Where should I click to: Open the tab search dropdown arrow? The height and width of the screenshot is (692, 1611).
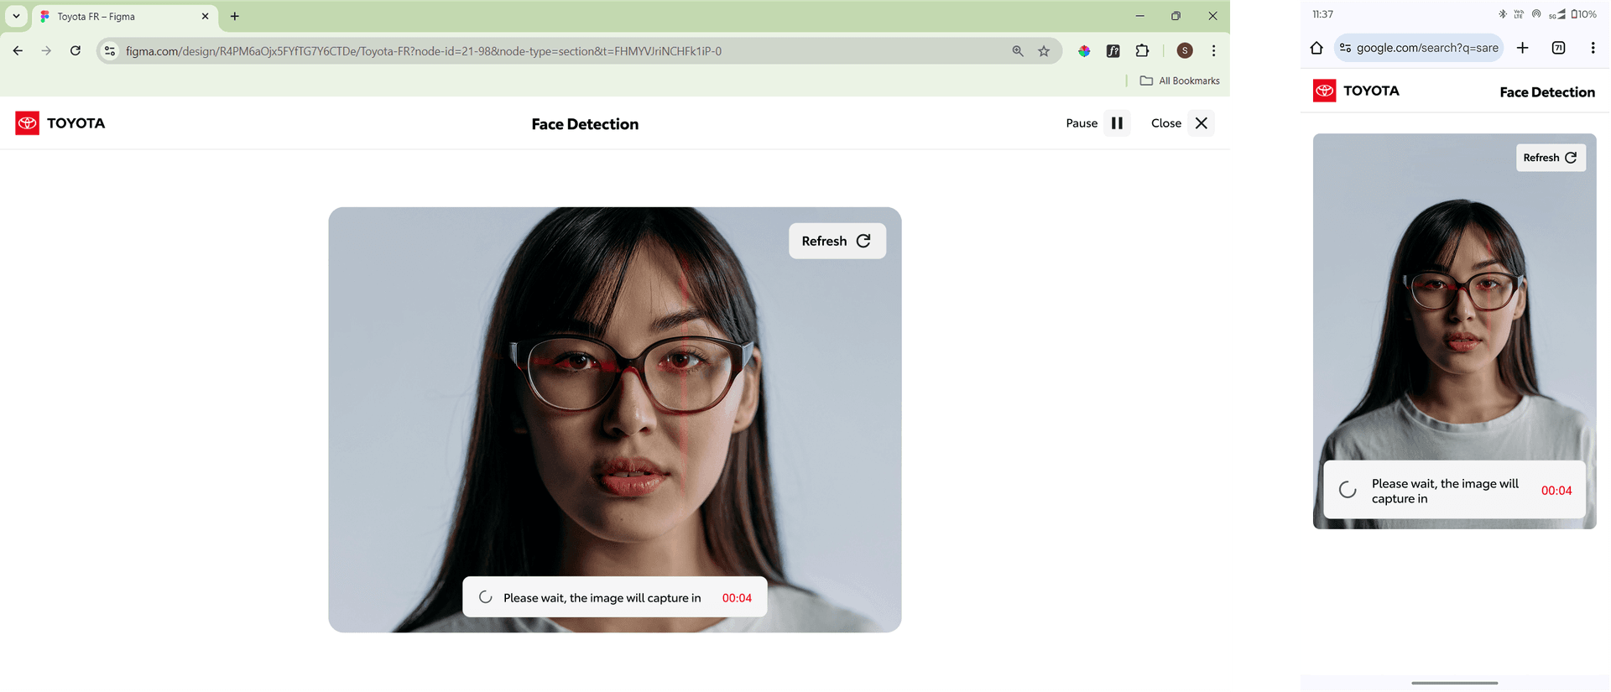[16, 16]
